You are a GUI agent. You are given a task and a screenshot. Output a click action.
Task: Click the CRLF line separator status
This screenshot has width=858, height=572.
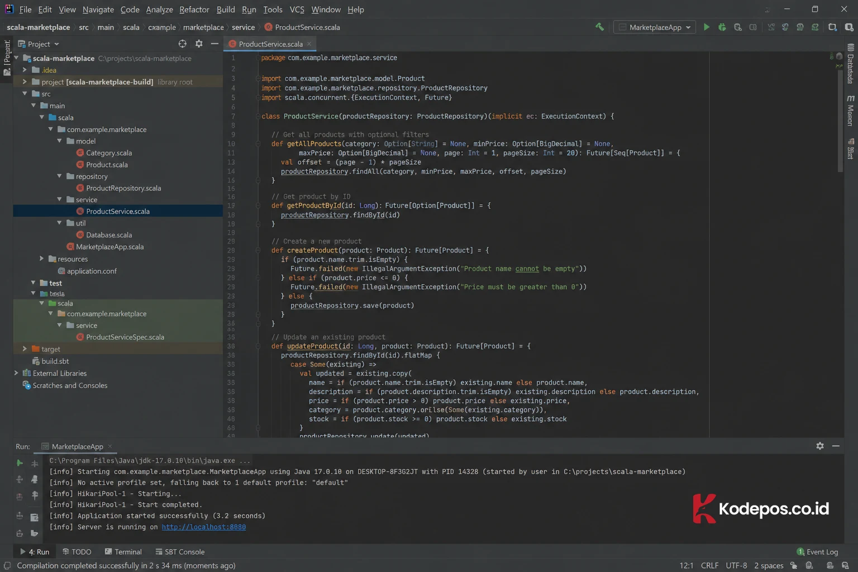(709, 565)
